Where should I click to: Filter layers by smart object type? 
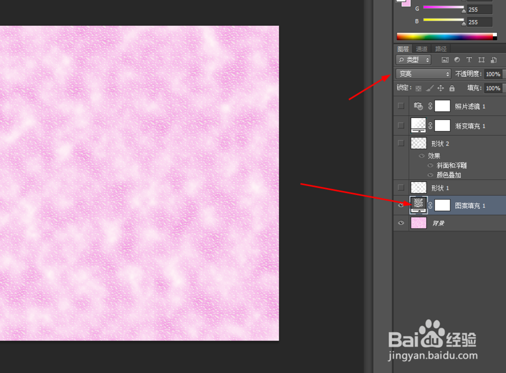coord(494,60)
